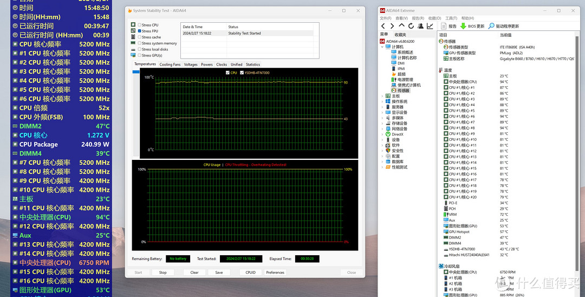Open the Preferences button
Image resolution: width=585 pixels, height=297 pixels.
coord(275,273)
